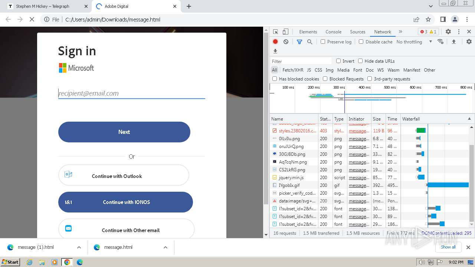The height and width of the screenshot is (267, 475).
Task: Check Blocked Requests checkbox
Action: 325,79
